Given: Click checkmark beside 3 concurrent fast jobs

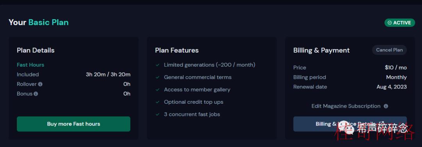Looking at the screenshot, I should pos(157,114).
